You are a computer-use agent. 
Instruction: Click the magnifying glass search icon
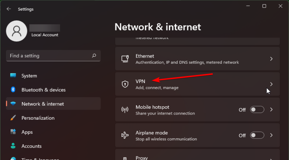(x=94, y=55)
